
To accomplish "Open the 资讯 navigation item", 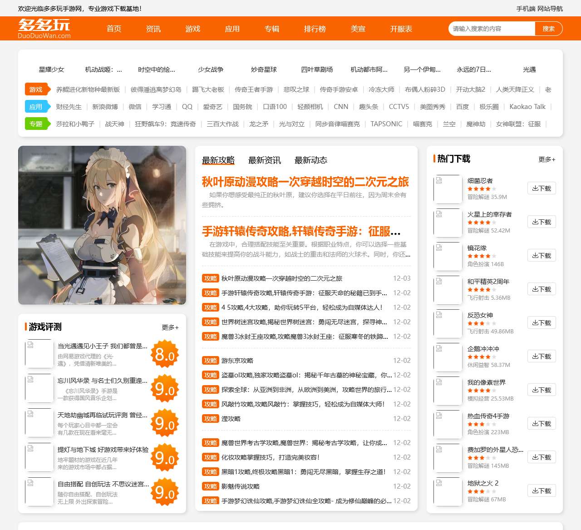I will 153,29.
